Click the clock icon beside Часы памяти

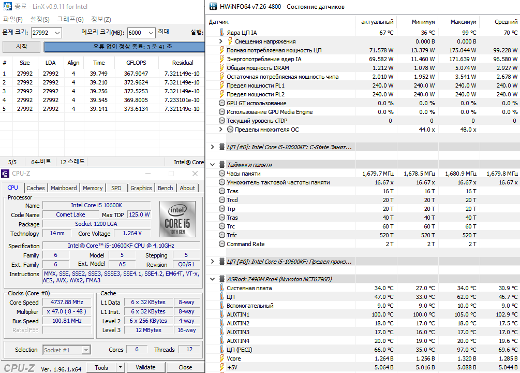(222, 174)
